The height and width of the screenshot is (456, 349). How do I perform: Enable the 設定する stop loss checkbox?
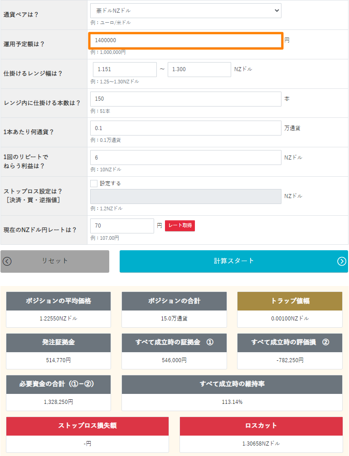(94, 184)
